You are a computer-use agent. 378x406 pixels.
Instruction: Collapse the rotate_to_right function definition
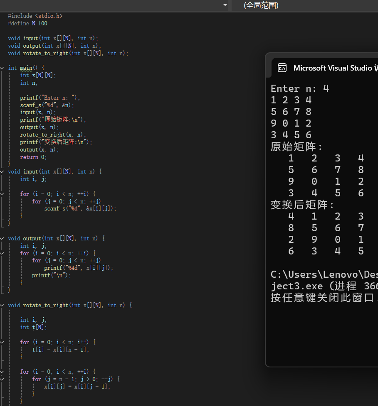(2, 305)
